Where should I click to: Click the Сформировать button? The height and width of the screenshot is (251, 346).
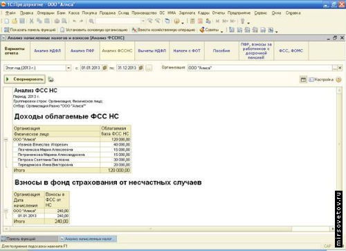[x=25, y=79]
